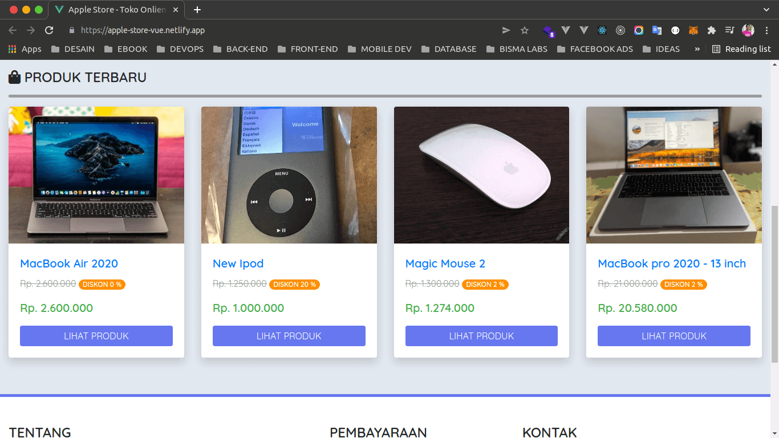Open the MetaMask fox extension

click(693, 30)
